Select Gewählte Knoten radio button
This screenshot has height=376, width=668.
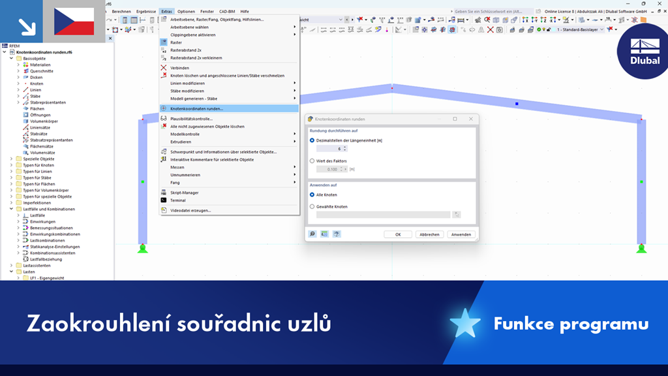(x=312, y=206)
